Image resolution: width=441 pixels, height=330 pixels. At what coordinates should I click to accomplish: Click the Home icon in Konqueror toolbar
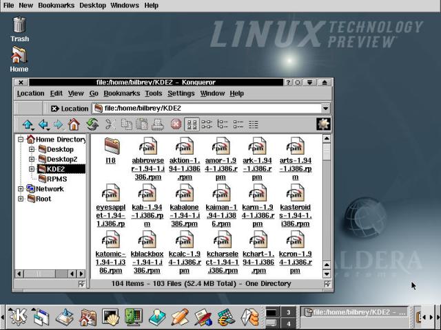(x=74, y=124)
